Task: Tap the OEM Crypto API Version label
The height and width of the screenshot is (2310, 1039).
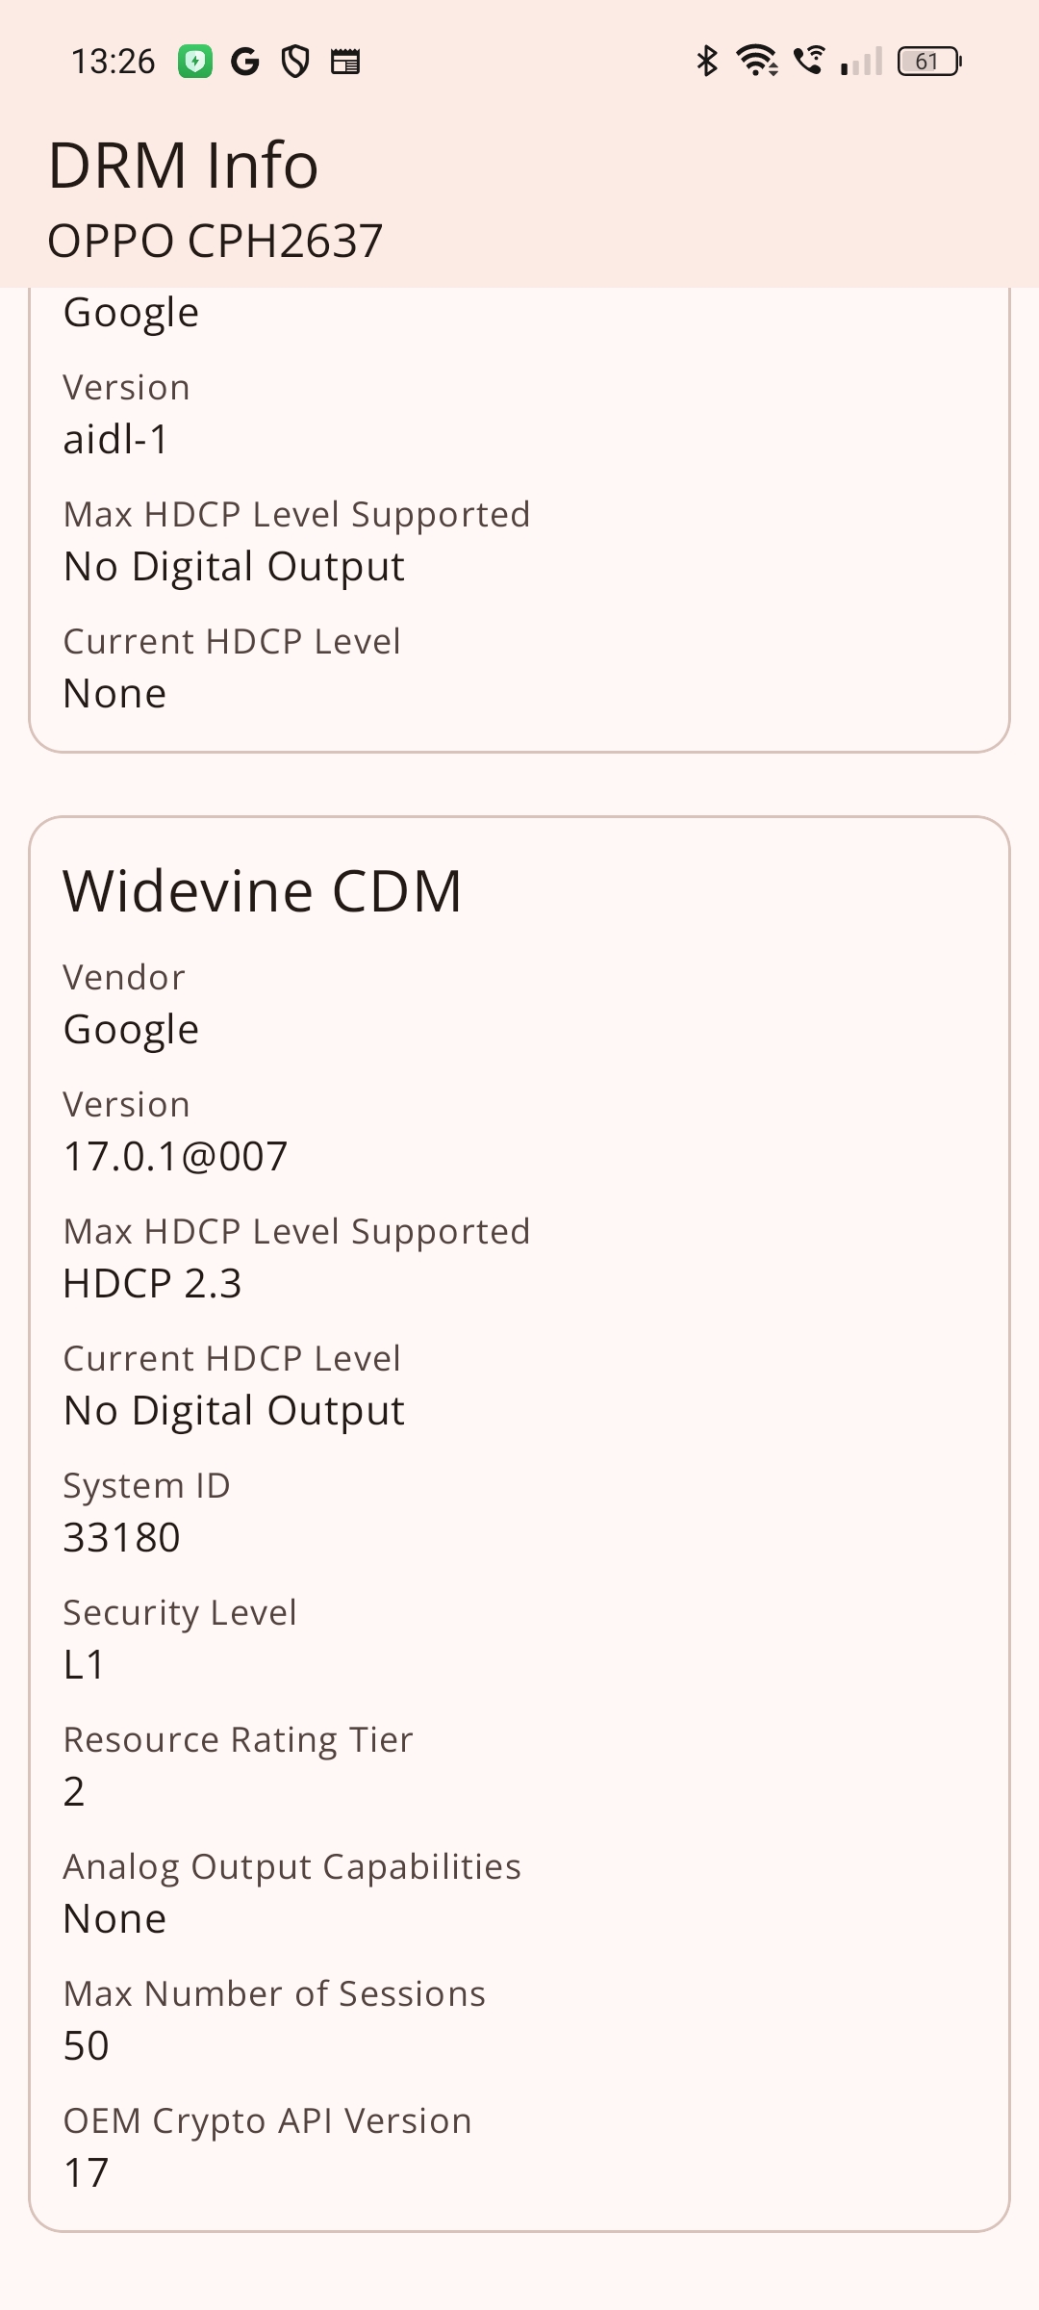Action: 267,2120
